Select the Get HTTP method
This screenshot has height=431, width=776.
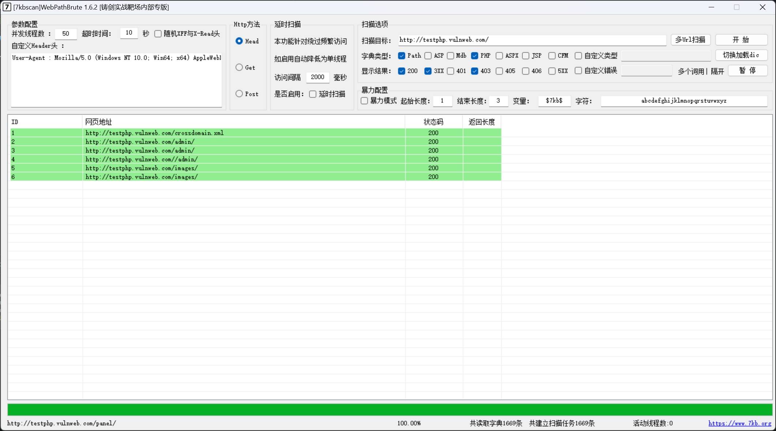239,67
